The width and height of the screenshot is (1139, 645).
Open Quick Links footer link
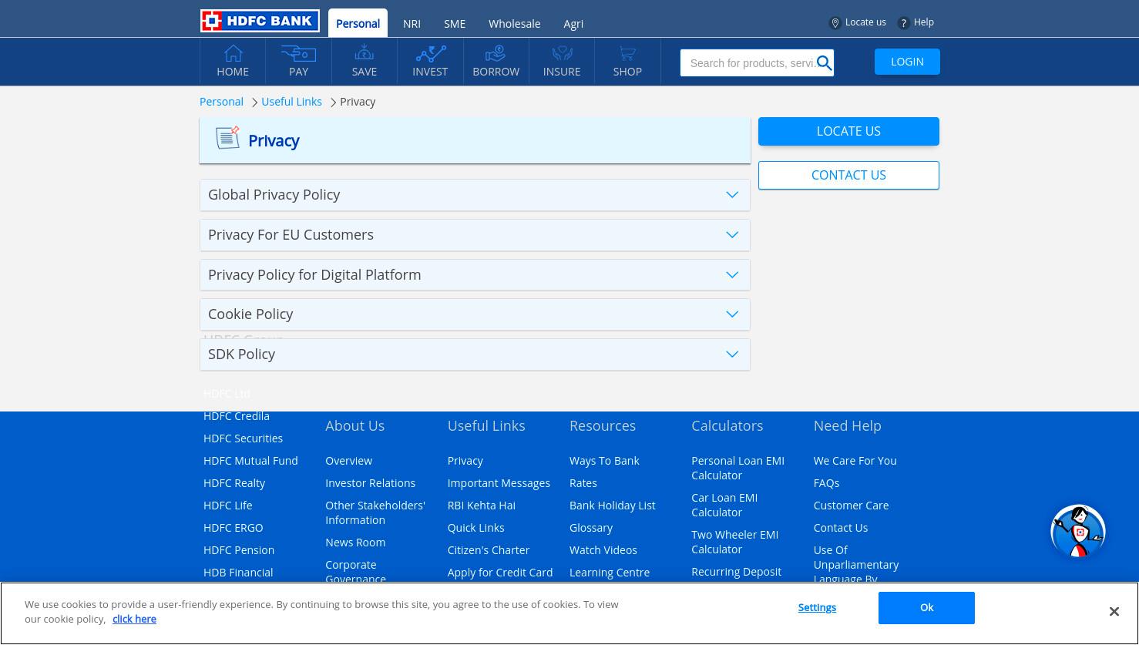[x=476, y=528]
